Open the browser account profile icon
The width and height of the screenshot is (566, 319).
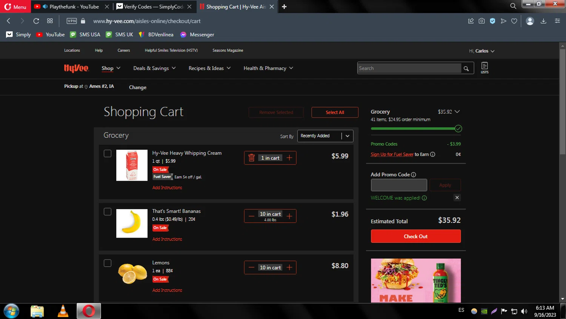[530, 21]
